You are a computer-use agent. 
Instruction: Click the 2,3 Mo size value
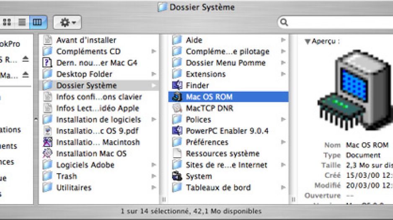(x=369, y=165)
